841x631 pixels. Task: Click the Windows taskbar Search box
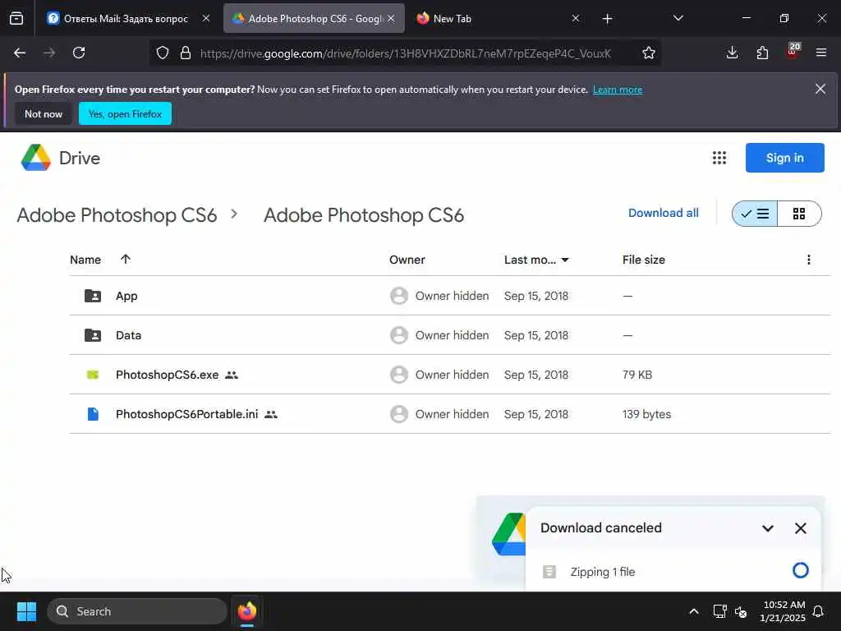coord(137,611)
